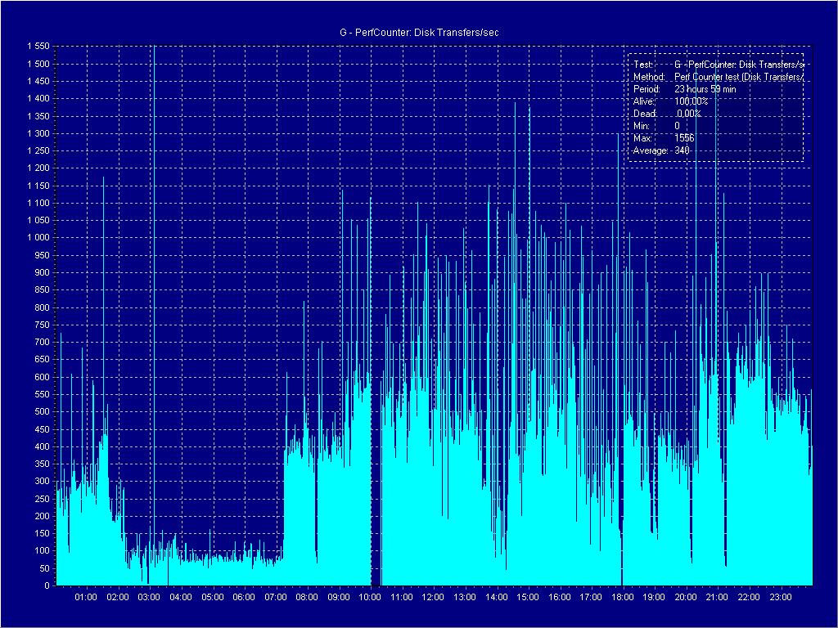Click the Min '0' value in legend
Image resolution: width=838 pixels, height=628 pixels.
point(677,126)
